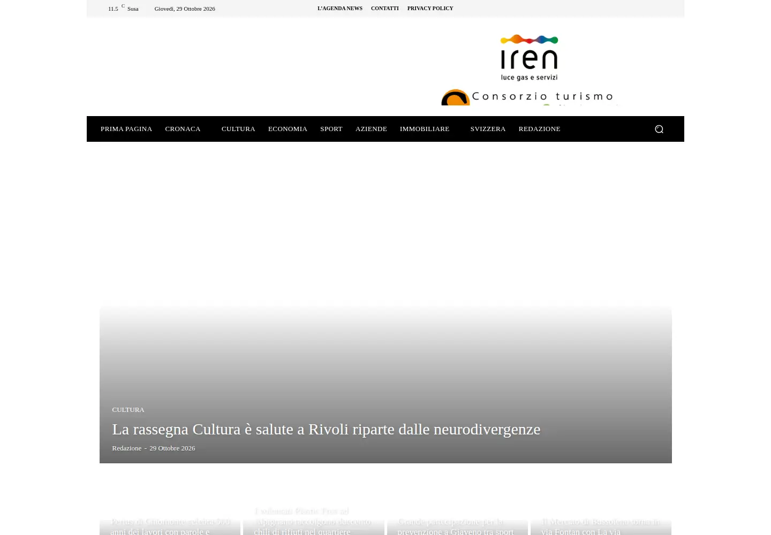Visit the Contatti page link

pyautogui.click(x=385, y=9)
